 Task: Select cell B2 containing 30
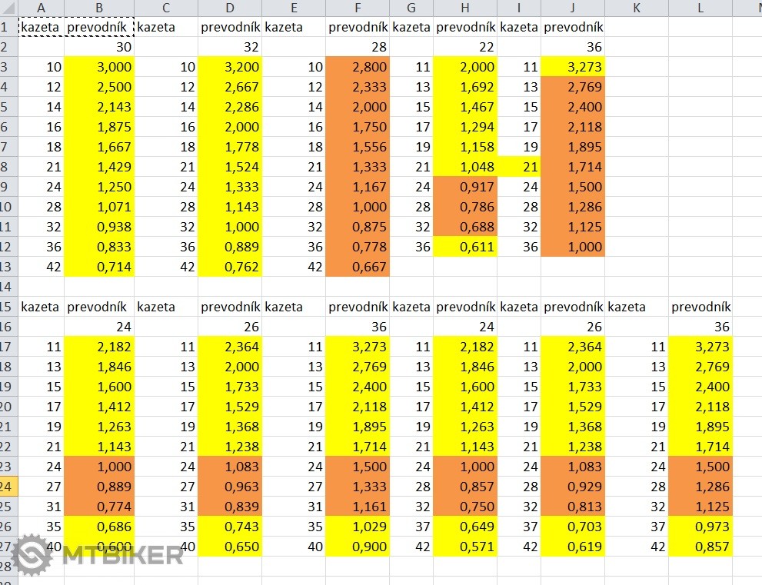click(99, 47)
